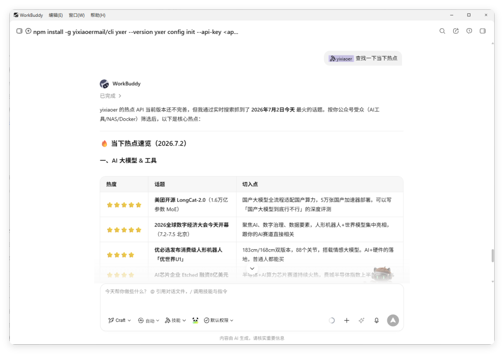Click the vertical scrollbar thumb of the chat
504x354 pixels.
click(x=492, y=256)
